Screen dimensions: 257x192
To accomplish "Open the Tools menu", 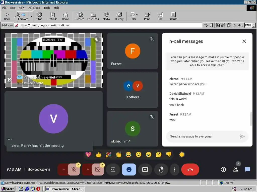I will coord(47,8).
